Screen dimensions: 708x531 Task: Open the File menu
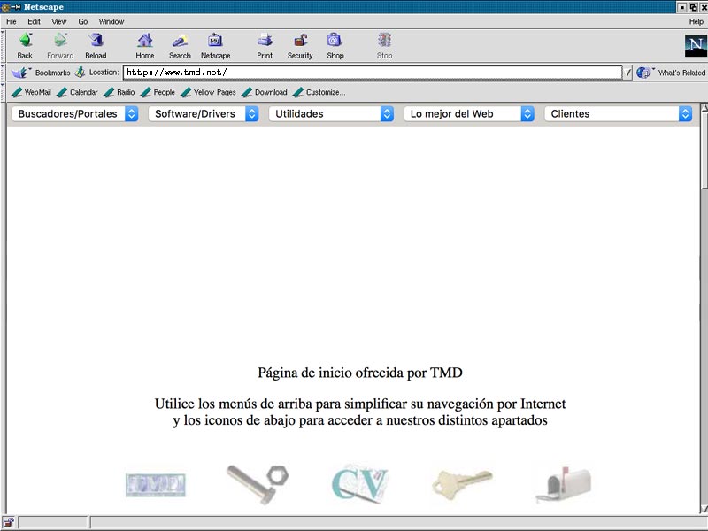[x=12, y=21]
